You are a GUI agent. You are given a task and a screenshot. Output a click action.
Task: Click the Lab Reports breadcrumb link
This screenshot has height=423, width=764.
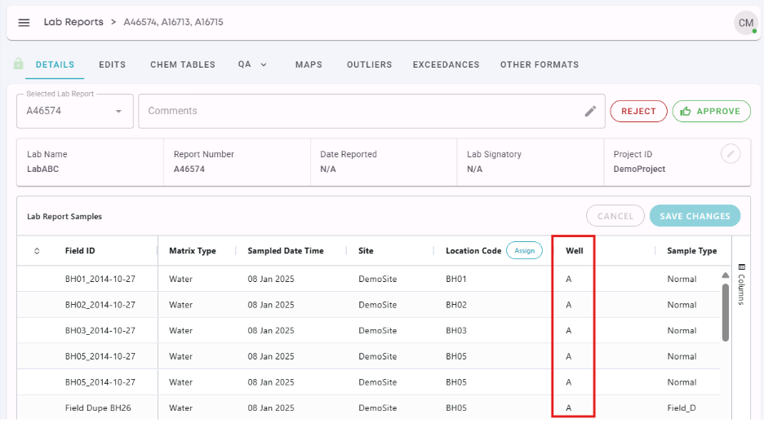(x=73, y=22)
